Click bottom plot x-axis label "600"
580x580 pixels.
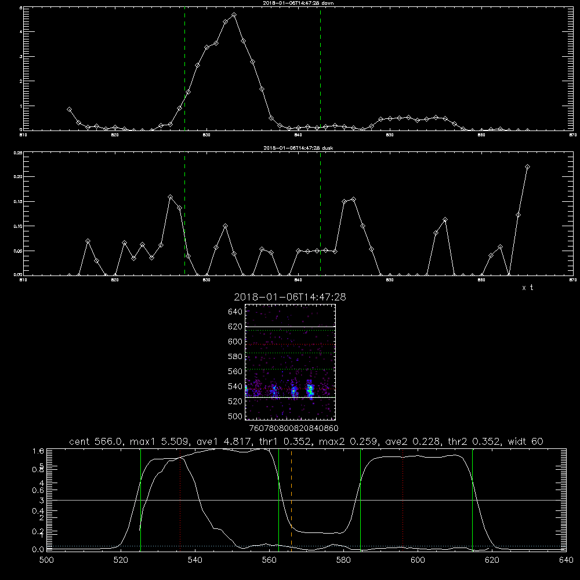(418, 560)
